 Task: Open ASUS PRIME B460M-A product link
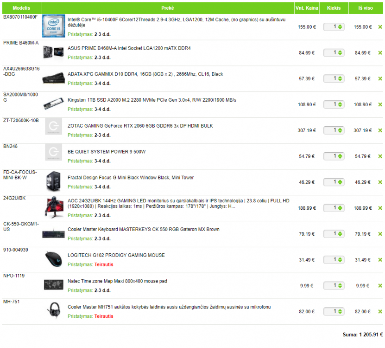click(x=129, y=48)
